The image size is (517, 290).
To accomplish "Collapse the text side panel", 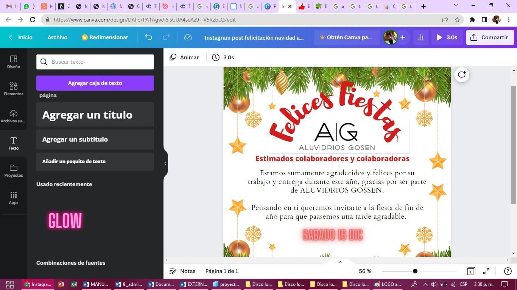I will coord(165,164).
